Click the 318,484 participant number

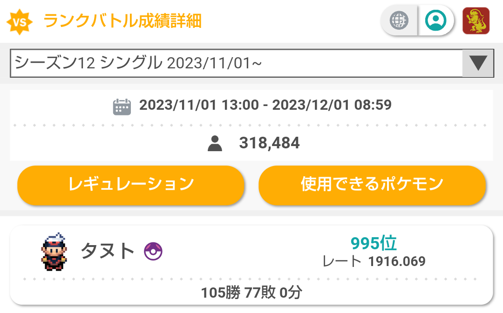[270, 143]
